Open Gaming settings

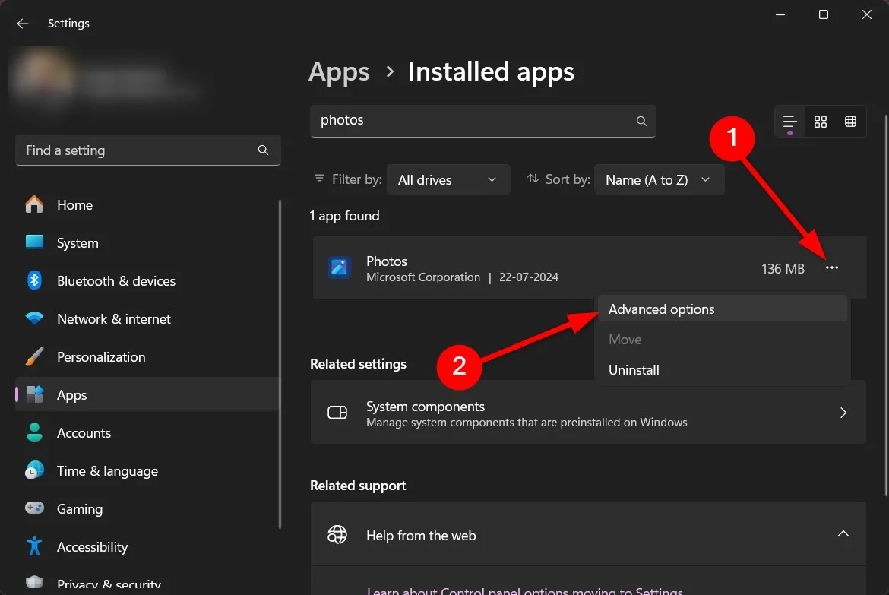tap(147, 509)
